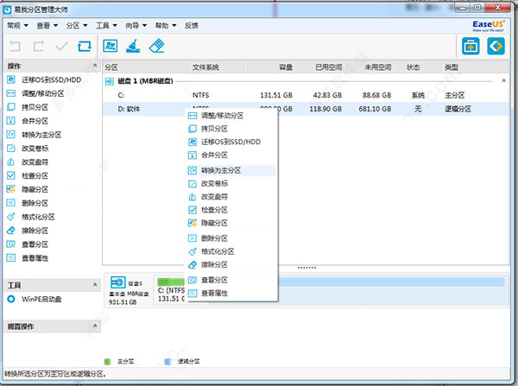This screenshot has width=518, height=386.
Task: Click the 合并分区 label in sidebar
Action: point(35,121)
